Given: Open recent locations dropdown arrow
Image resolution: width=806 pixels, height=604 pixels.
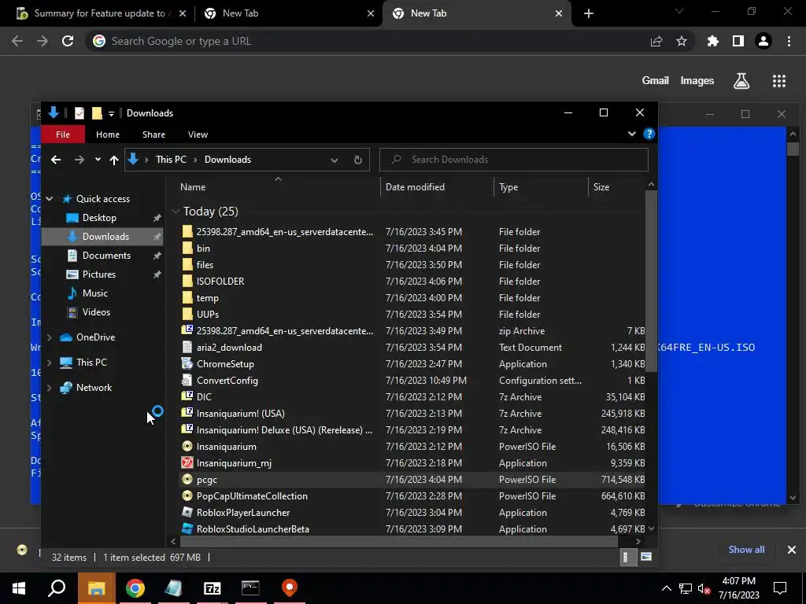Looking at the screenshot, I should point(98,160).
